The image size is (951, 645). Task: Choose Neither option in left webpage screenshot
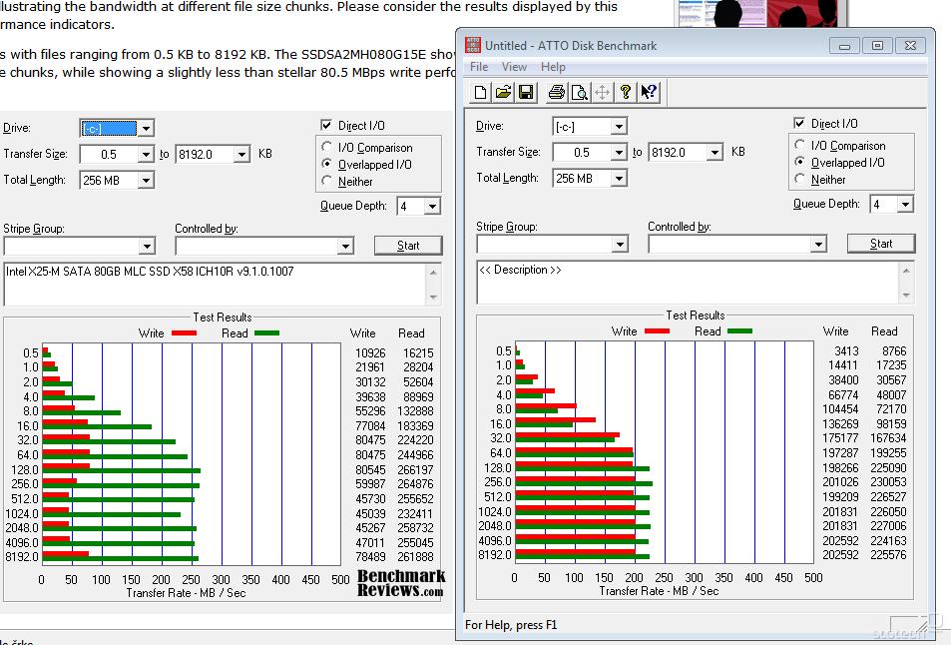tap(327, 181)
